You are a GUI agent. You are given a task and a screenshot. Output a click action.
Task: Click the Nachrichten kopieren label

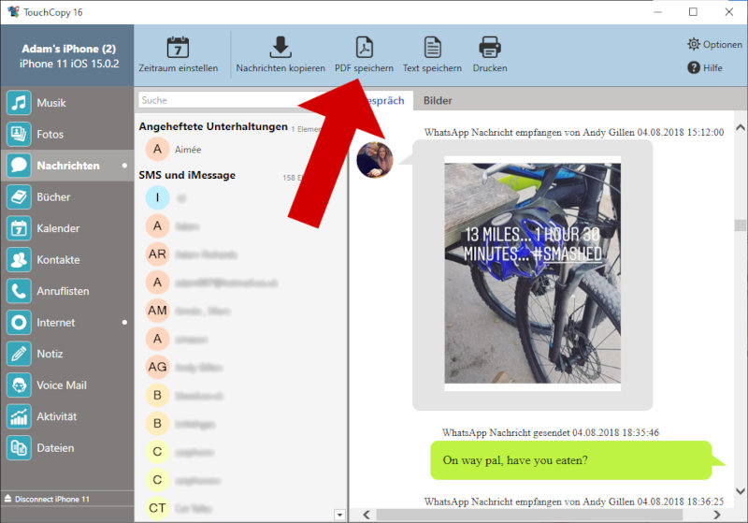[x=280, y=67]
